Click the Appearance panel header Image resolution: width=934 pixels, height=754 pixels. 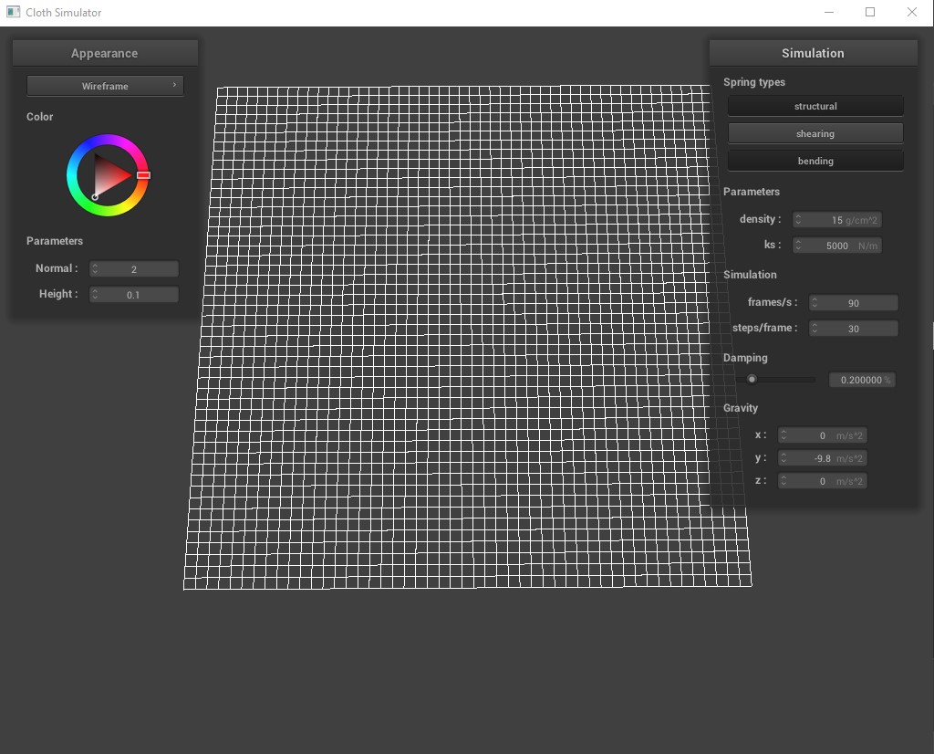[x=105, y=53]
